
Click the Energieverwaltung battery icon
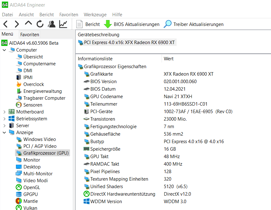19,91
